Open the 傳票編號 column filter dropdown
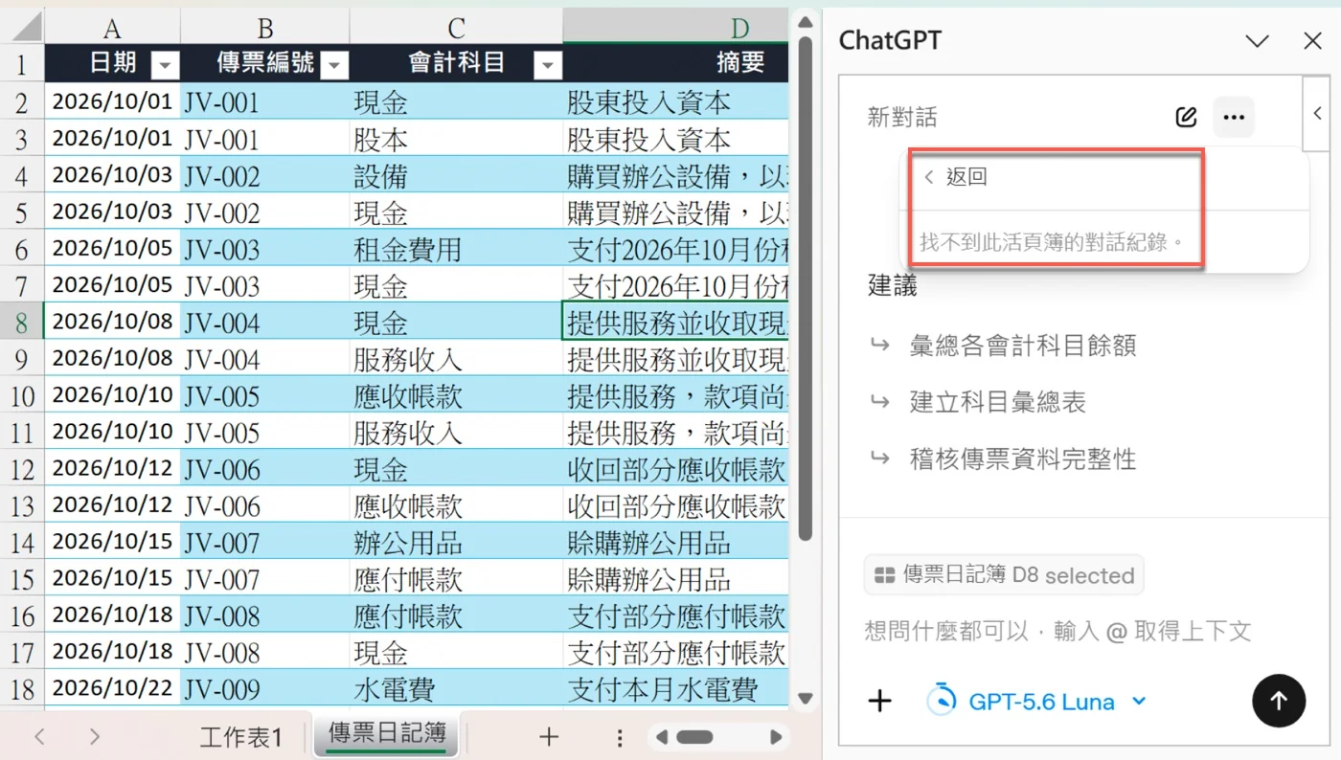The width and height of the screenshot is (1341, 760). (x=334, y=65)
